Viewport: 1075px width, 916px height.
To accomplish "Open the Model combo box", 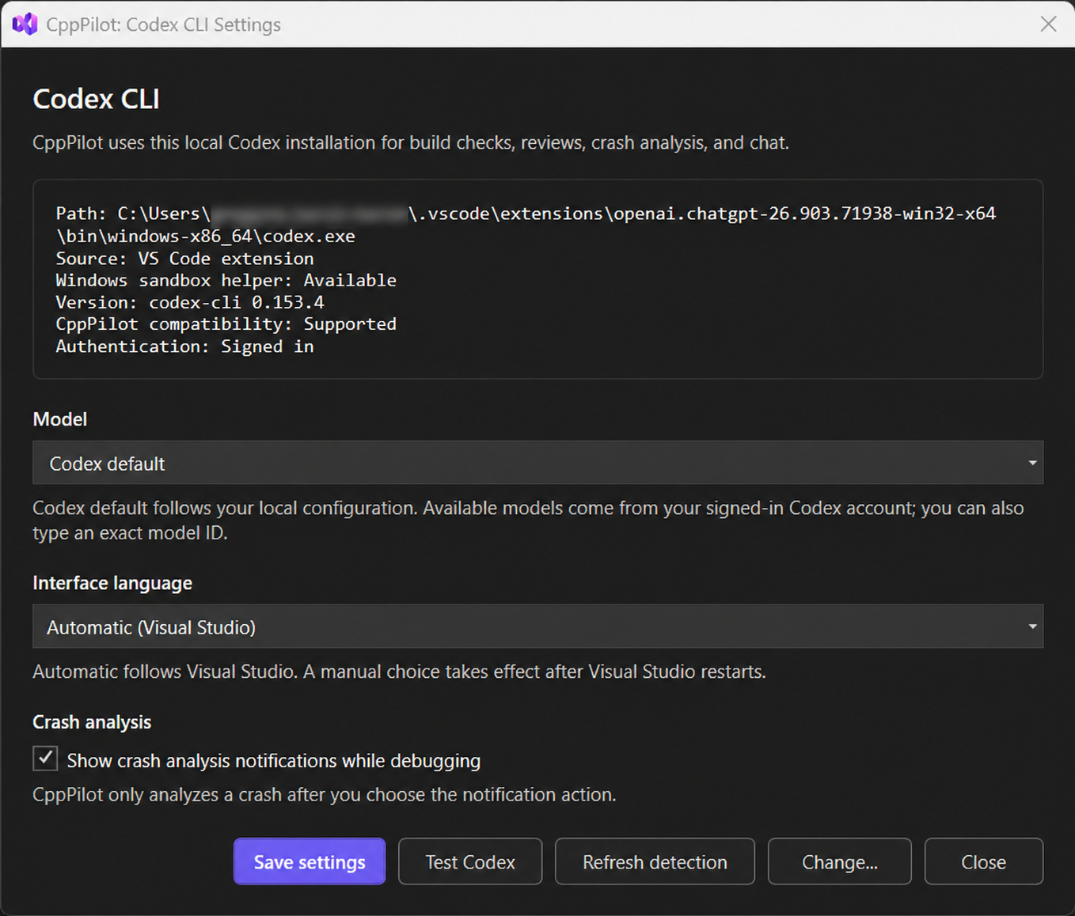I will coord(537,463).
